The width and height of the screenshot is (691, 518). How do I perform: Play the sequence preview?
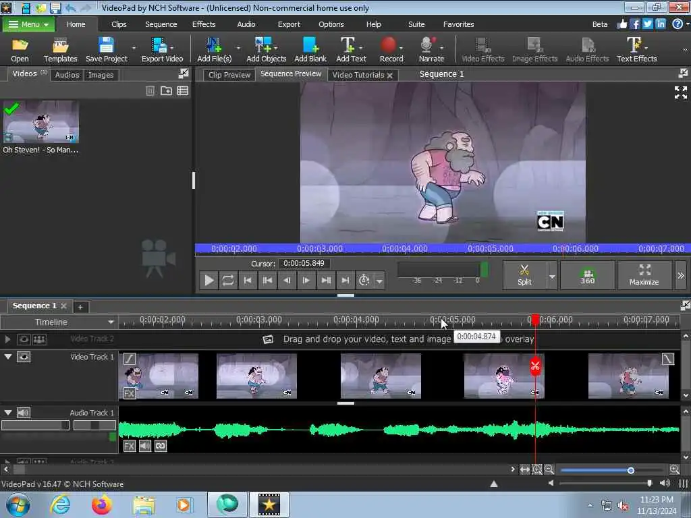[209, 280]
